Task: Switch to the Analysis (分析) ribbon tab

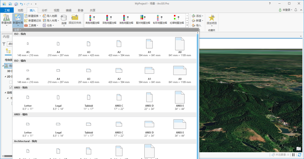Action: 44,10
